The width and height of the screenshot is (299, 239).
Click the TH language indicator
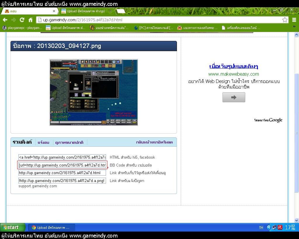tap(261, 228)
